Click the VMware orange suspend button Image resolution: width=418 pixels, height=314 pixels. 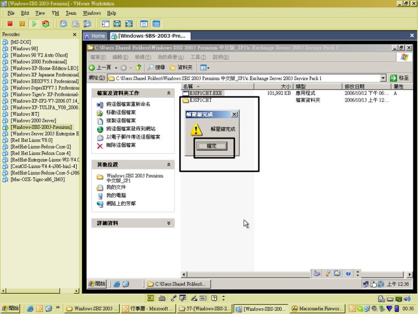pyautogui.click(x=22, y=24)
